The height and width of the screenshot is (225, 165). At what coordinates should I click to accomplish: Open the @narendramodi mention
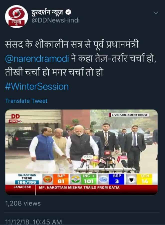[37, 58]
